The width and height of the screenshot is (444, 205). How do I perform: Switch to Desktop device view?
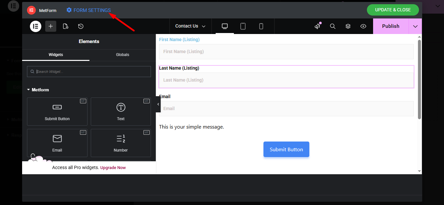[225, 26]
